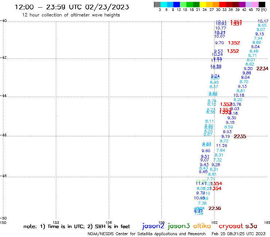The image size is (270, 237).
Task: Click the wave height value 7.38
Action: (202, 203)
